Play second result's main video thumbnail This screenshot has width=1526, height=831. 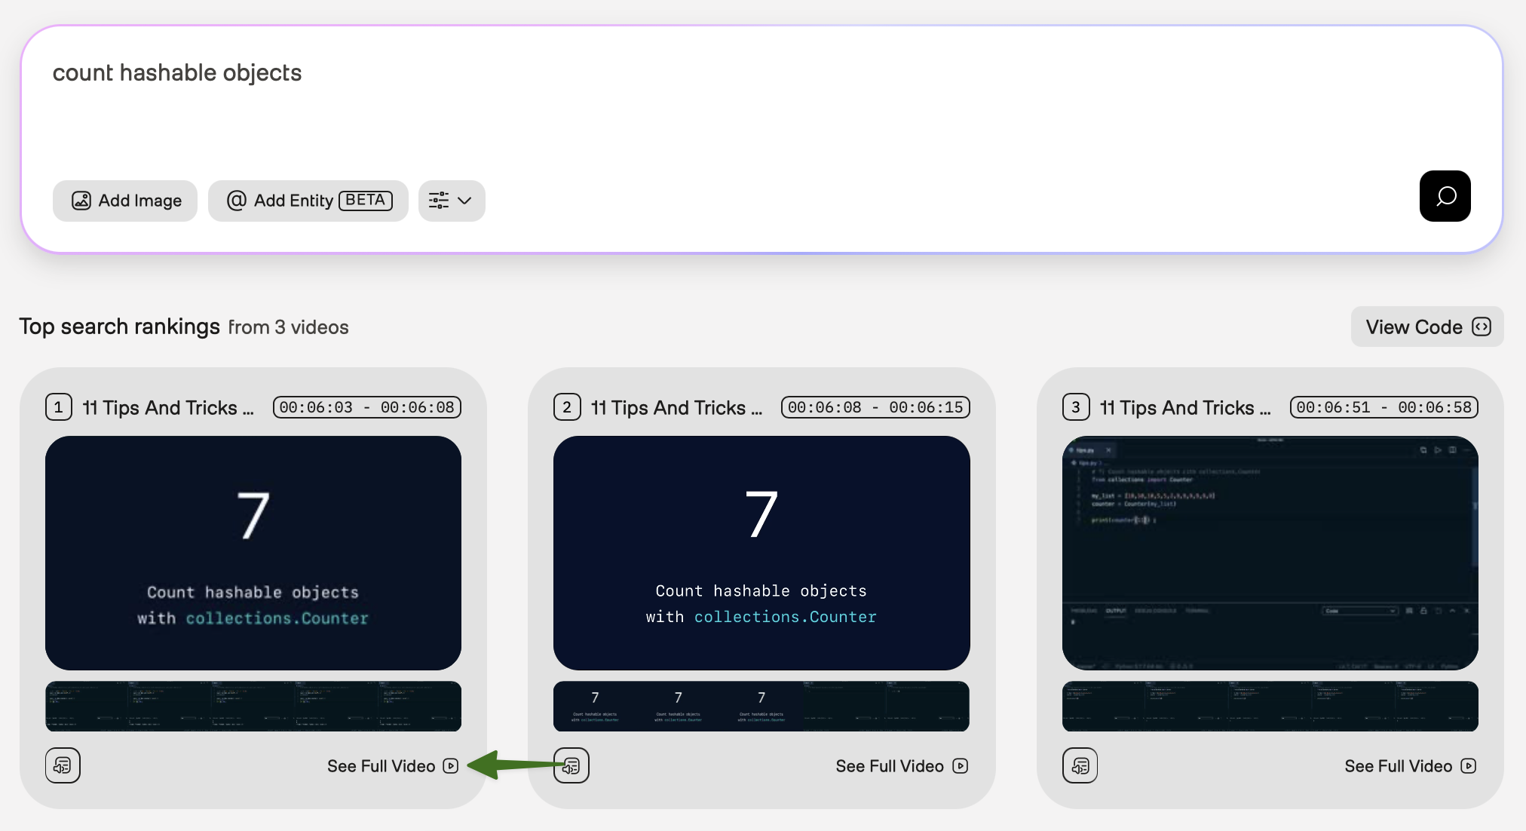(x=761, y=553)
